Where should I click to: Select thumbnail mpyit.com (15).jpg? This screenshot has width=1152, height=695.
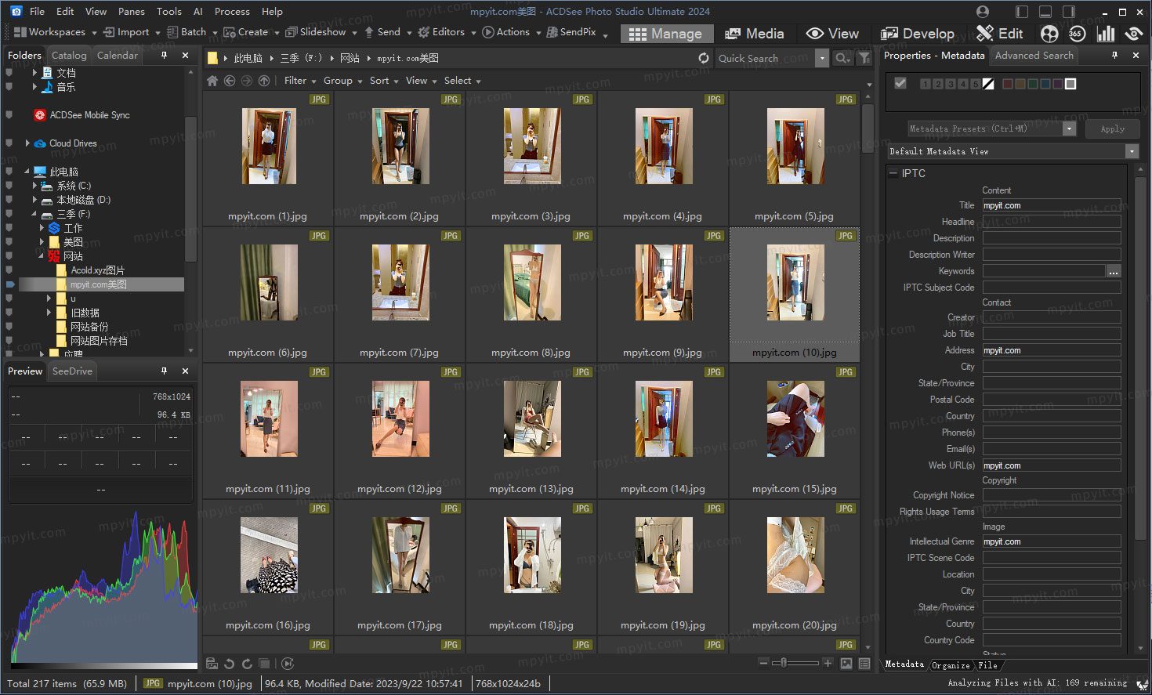click(795, 429)
